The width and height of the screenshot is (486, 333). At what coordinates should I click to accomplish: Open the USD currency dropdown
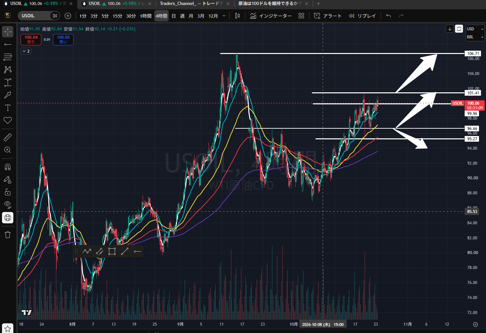[x=475, y=29]
